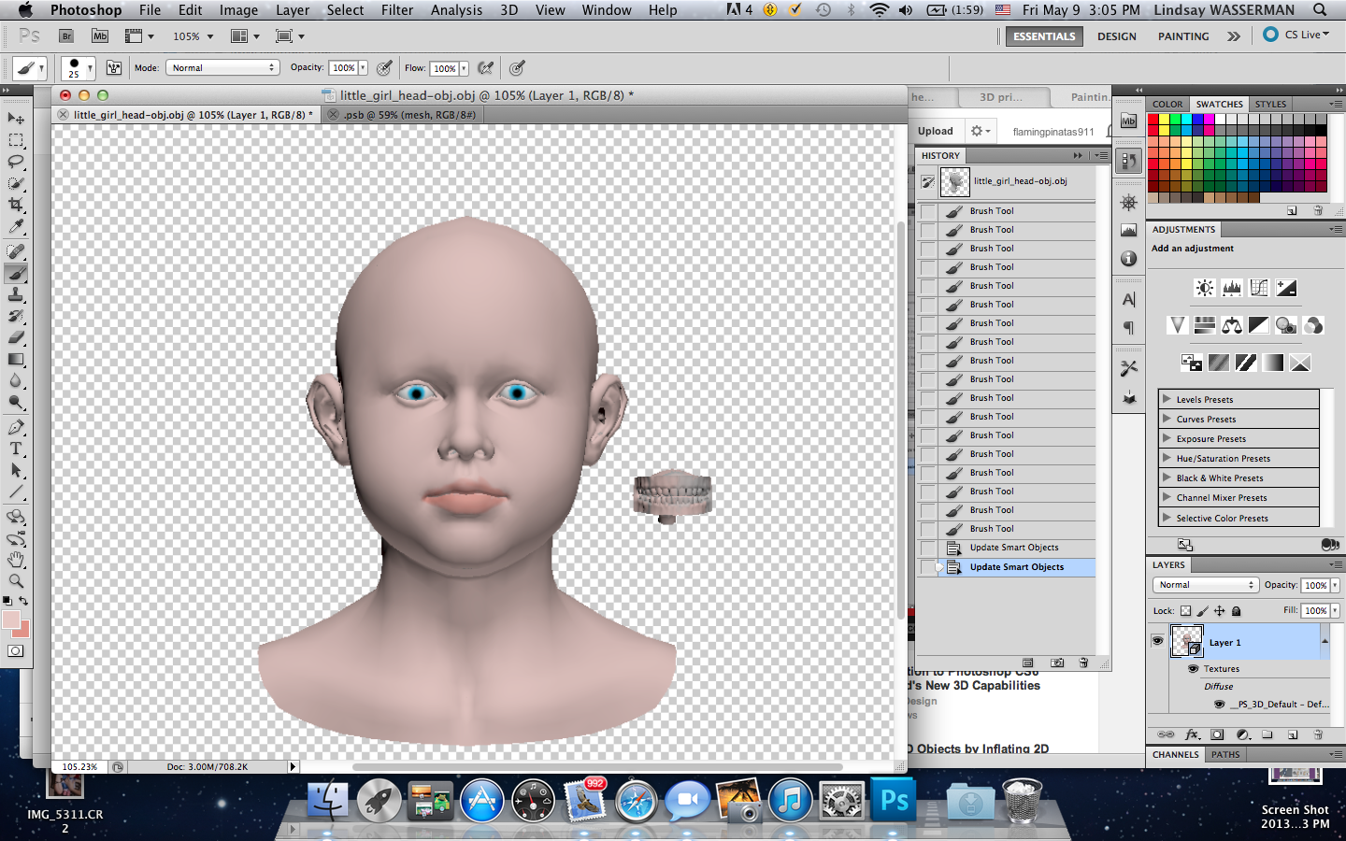Image resolution: width=1346 pixels, height=841 pixels.
Task: Switch to the Paths tab
Action: pos(1225,755)
